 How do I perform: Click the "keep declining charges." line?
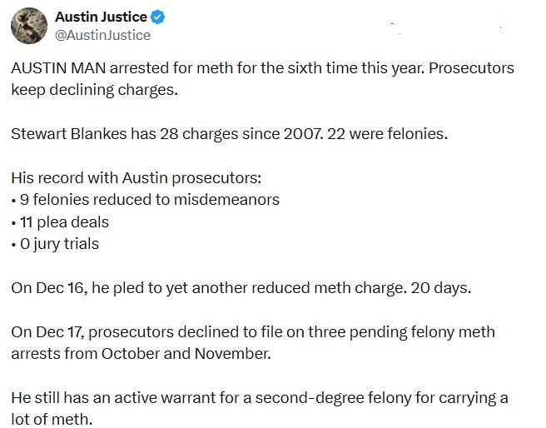point(95,88)
